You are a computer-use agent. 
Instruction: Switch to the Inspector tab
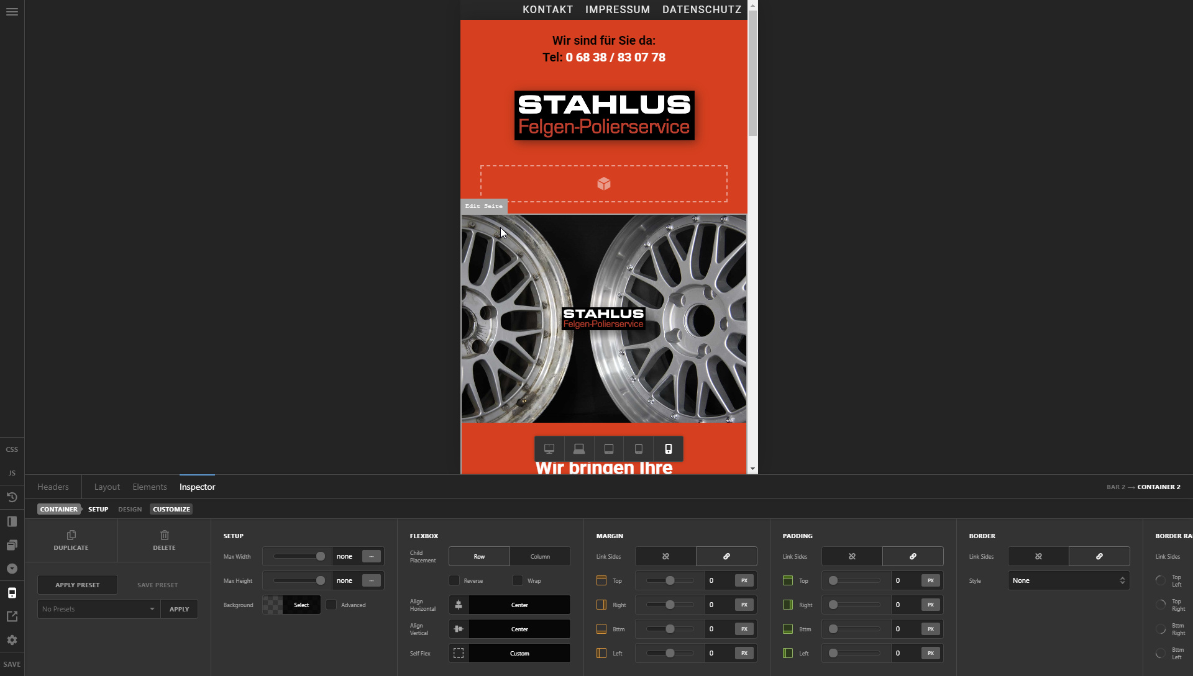pos(197,487)
